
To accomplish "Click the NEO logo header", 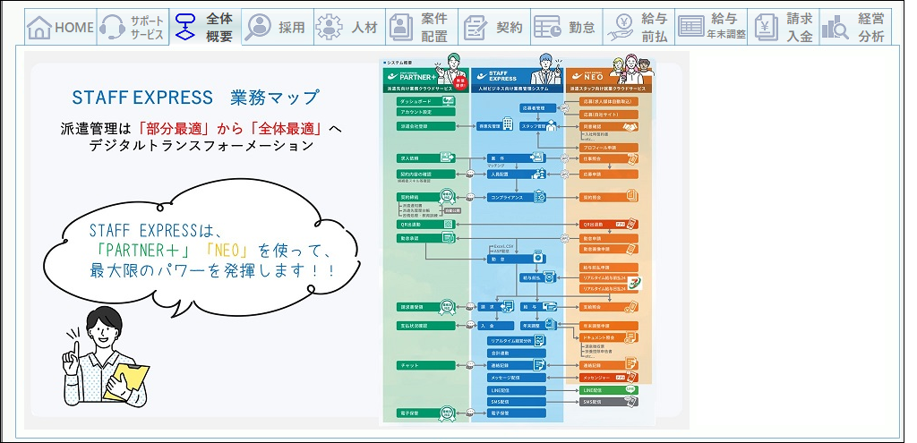I will [587, 76].
